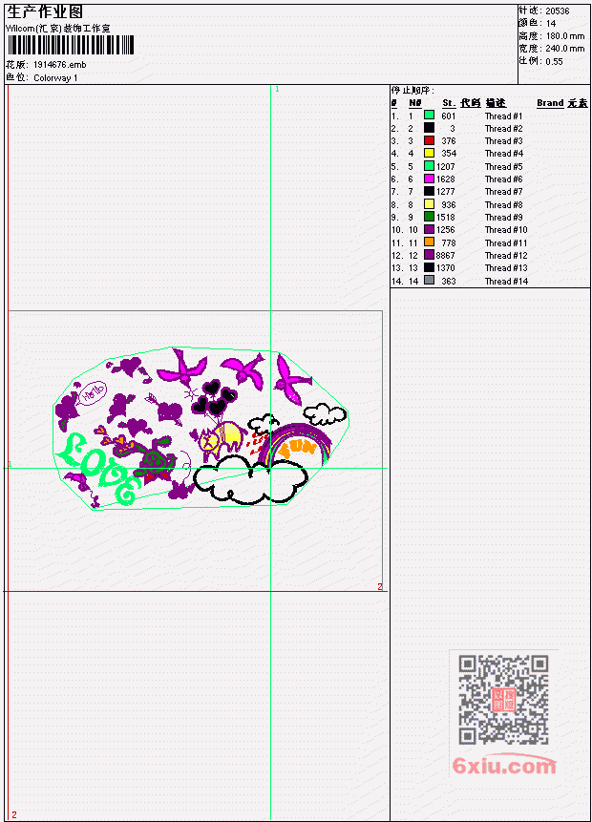Click the 'Thread #13' description text

(506, 268)
